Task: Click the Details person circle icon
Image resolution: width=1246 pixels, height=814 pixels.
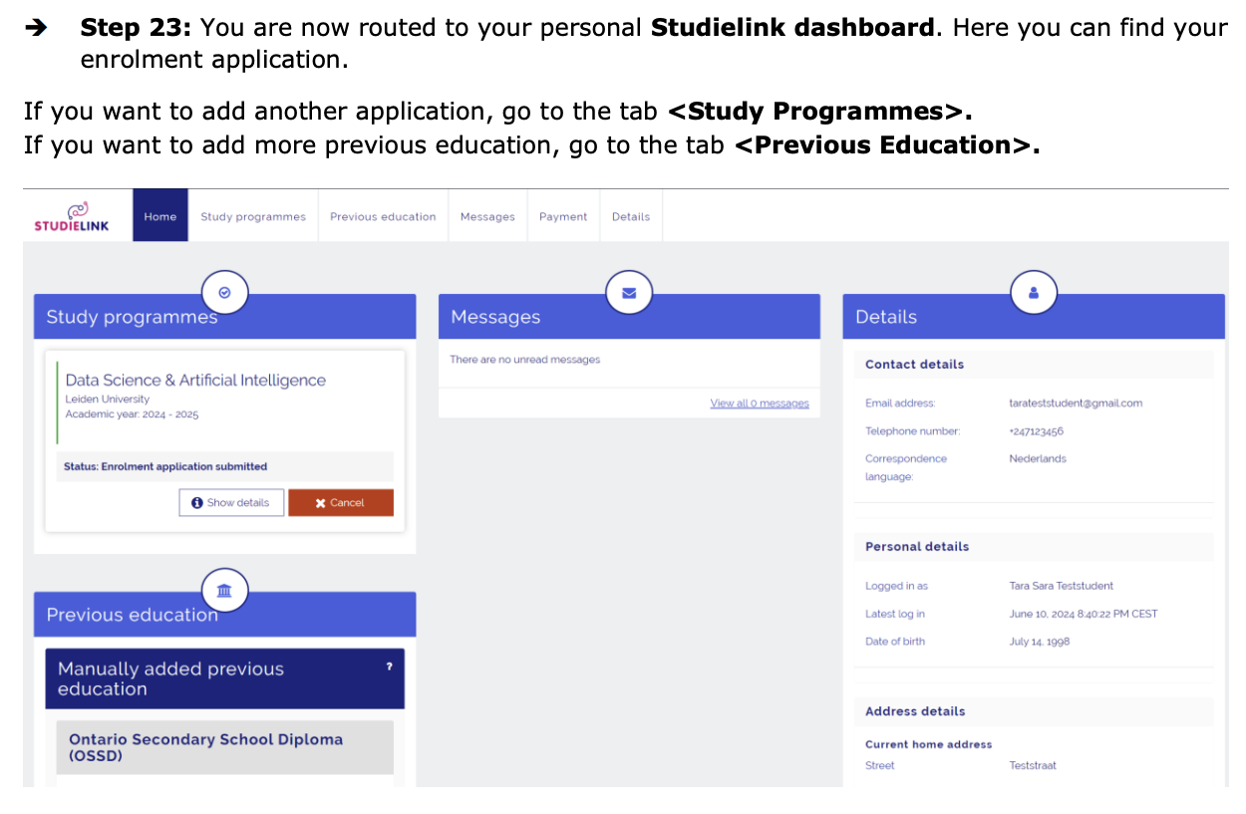Action: click(1034, 293)
